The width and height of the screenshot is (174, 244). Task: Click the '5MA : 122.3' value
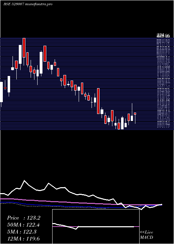click(22, 232)
